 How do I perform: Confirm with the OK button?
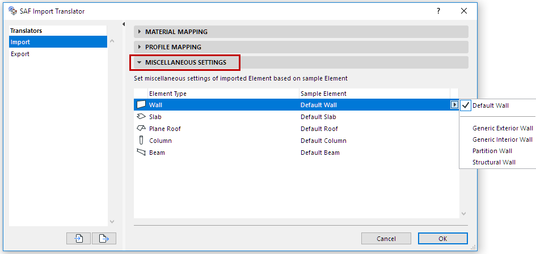(442, 239)
